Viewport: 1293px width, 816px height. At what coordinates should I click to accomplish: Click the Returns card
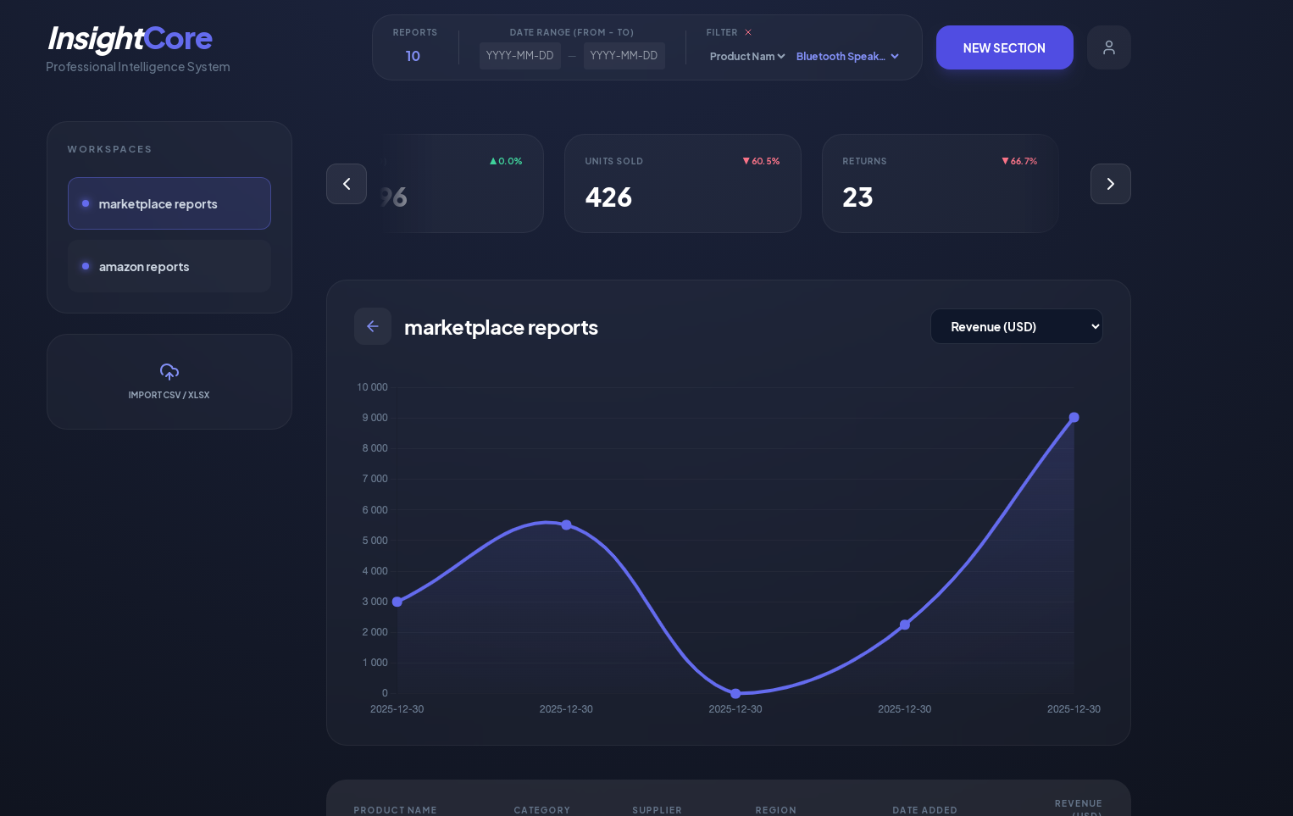pos(941,183)
